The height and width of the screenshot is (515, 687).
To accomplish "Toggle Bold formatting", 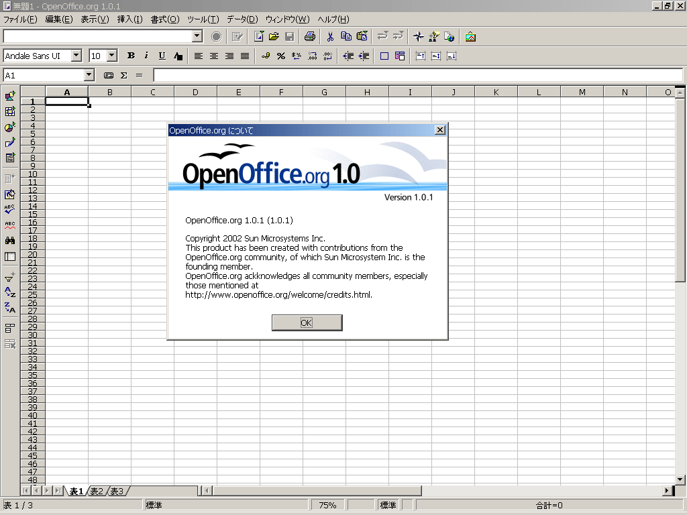I will 131,56.
